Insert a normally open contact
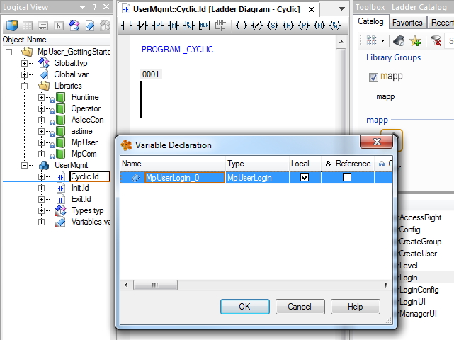This screenshot has height=340, width=454. pos(127,26)
